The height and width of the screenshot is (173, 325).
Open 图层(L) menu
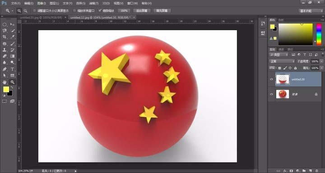coord(54,3)
